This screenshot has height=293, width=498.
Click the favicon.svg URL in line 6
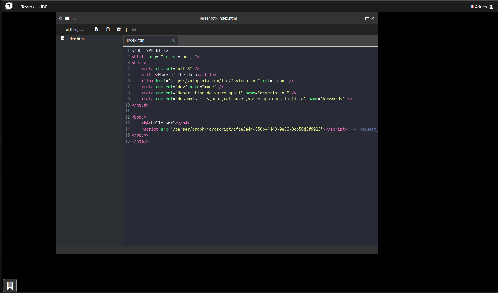214,81
